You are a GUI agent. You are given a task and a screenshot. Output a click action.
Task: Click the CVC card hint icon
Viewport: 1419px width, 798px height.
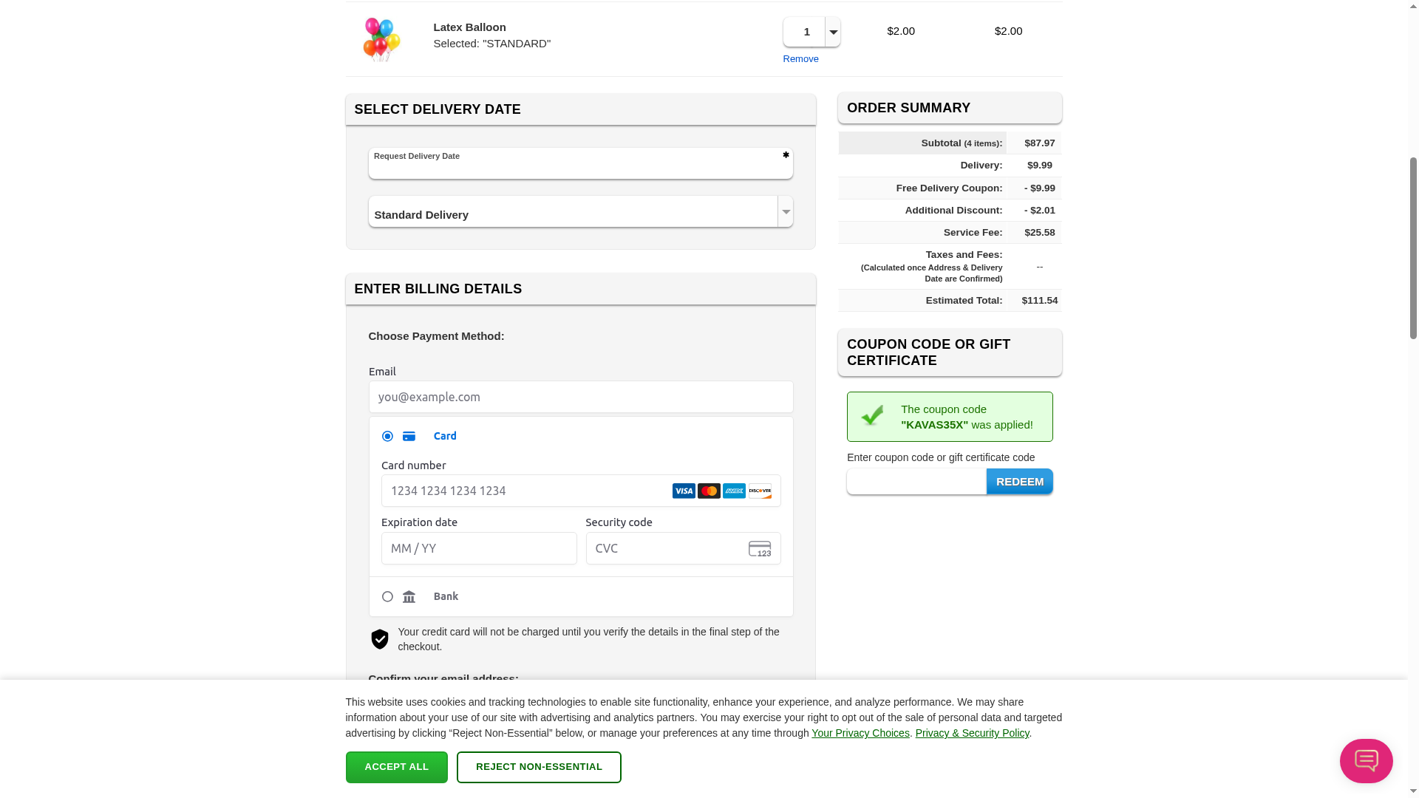tap(760, 549)
